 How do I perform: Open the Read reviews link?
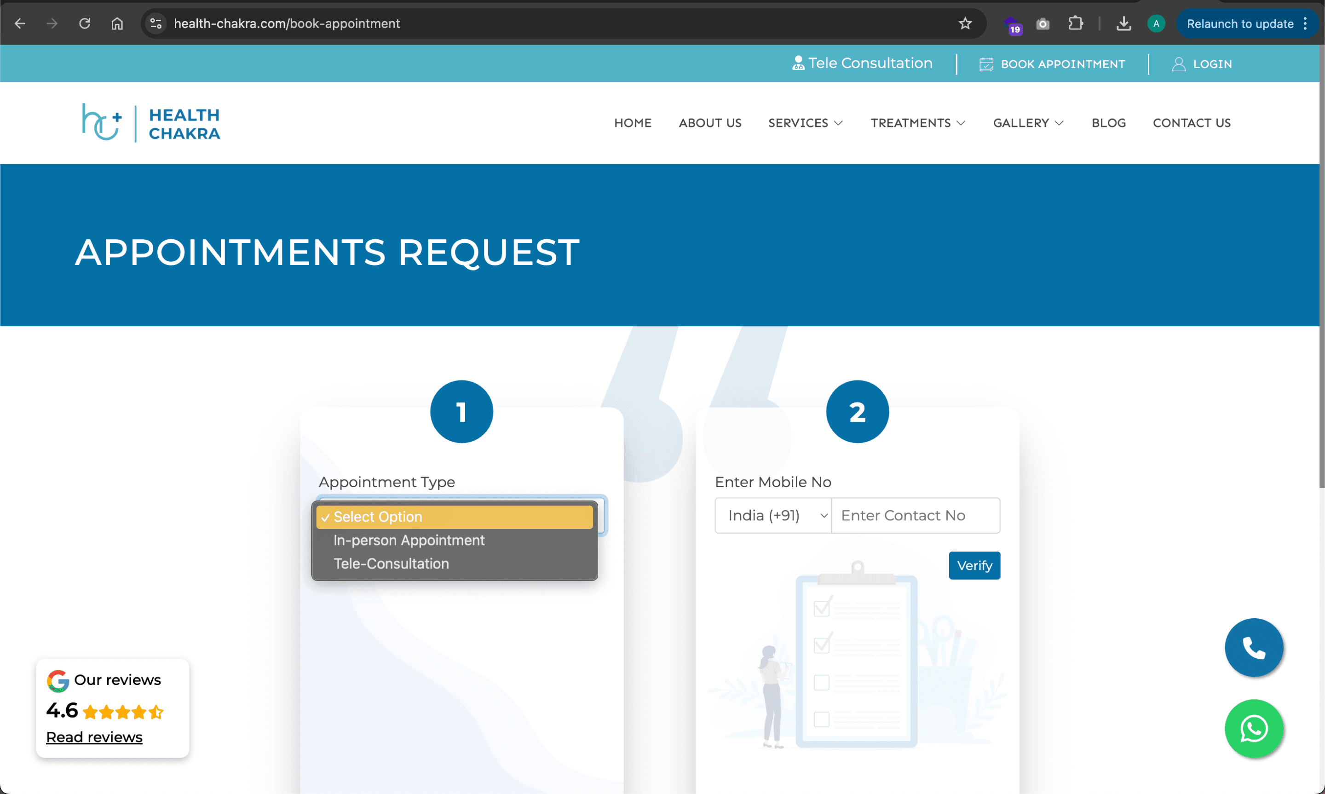click(x=94, y=737)
